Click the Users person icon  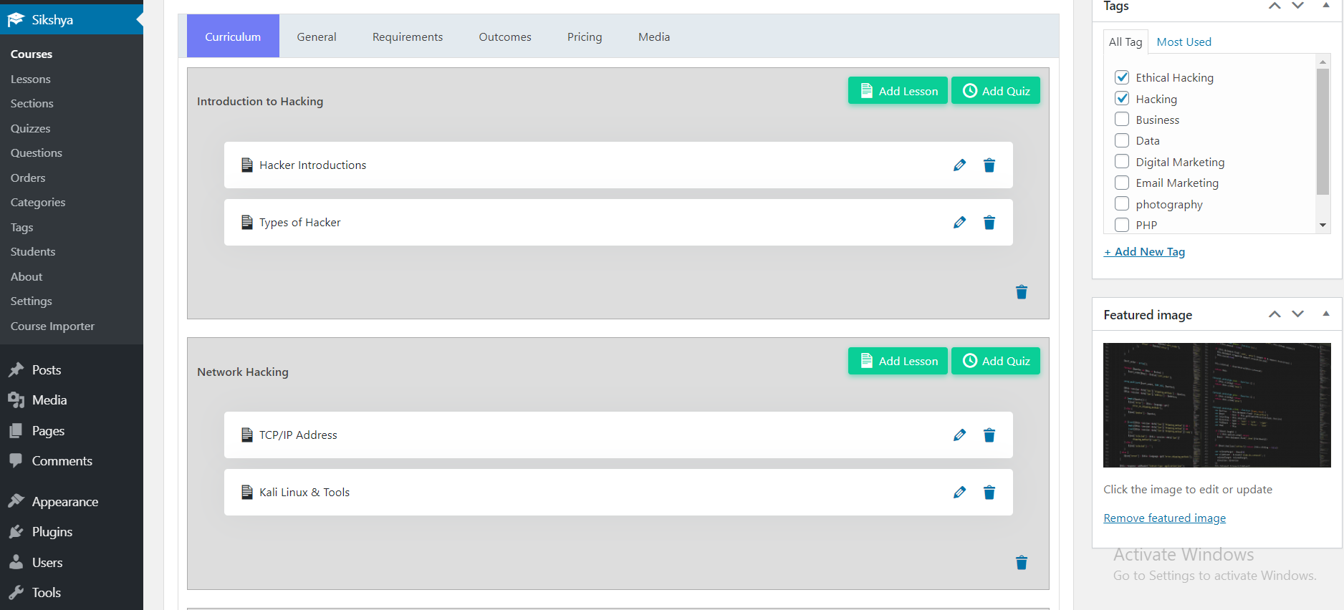16,563
